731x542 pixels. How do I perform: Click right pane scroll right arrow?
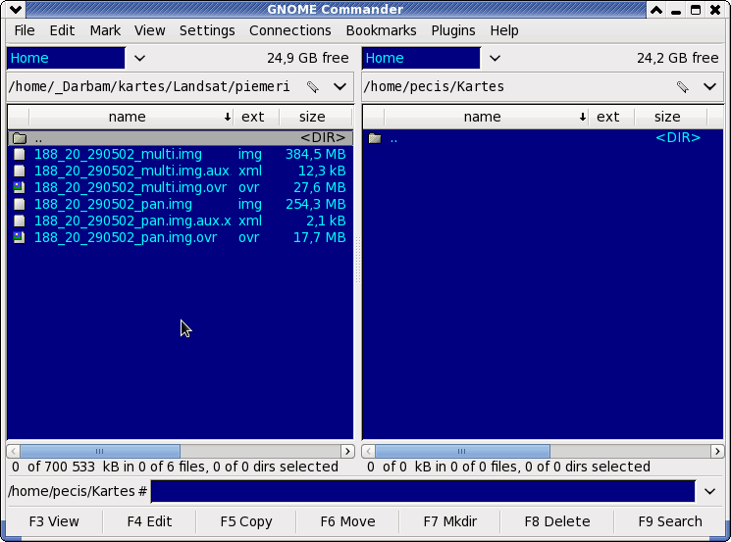(x=717, y=451)
